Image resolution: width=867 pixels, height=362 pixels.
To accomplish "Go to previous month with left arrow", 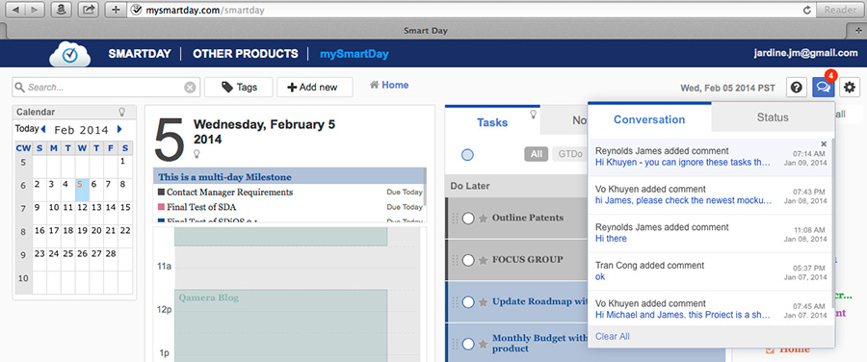I will pyautogui.click(x=43, y=129).
